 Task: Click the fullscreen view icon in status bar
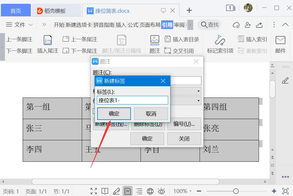pos(94,191)
